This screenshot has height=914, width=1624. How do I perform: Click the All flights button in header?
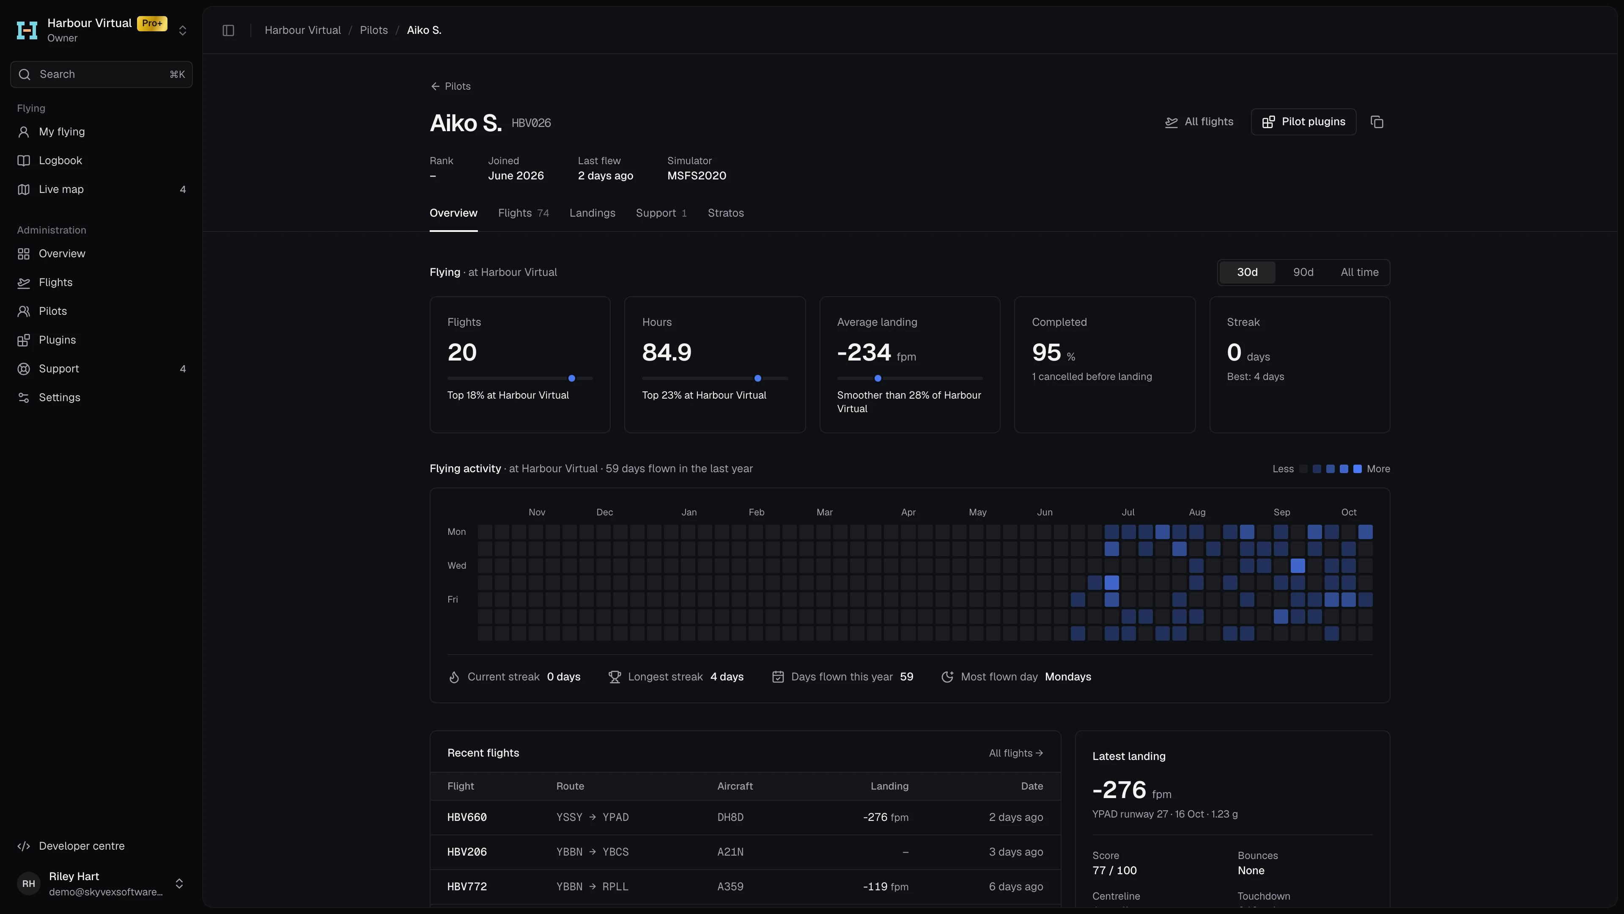coord(1199,122)
